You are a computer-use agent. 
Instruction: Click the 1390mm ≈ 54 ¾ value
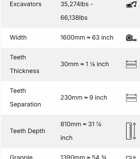(x=83, y=157)
